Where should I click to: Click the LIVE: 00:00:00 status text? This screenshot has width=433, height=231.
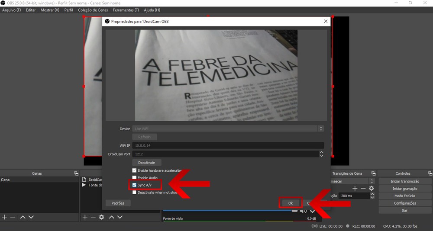click(331, 226)
